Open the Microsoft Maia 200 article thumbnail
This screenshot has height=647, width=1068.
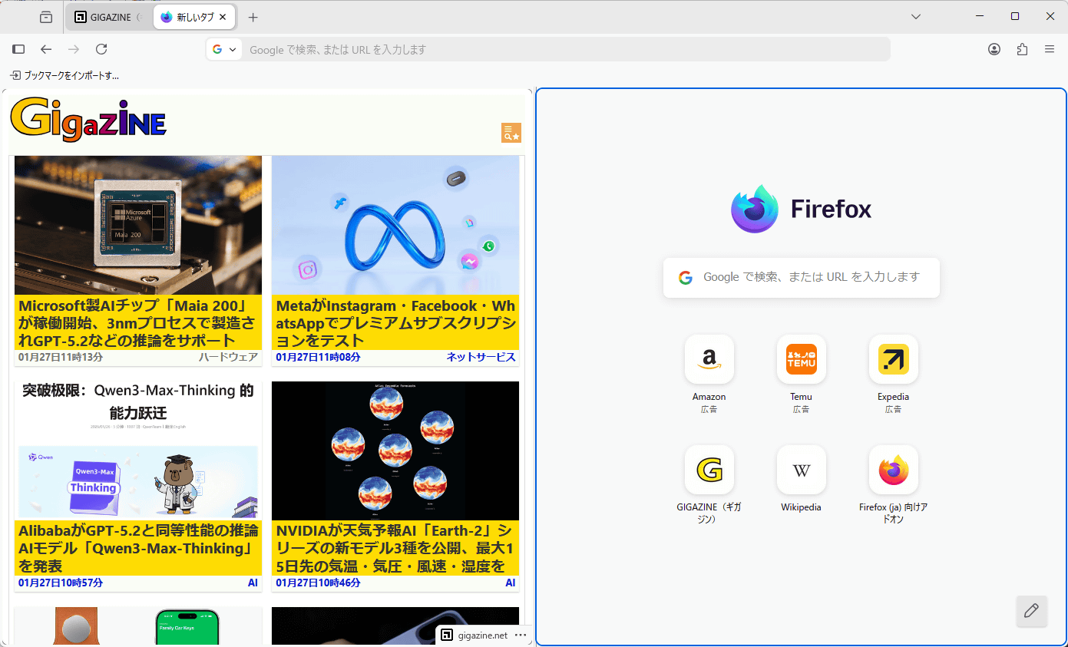[x=138, y=226]
